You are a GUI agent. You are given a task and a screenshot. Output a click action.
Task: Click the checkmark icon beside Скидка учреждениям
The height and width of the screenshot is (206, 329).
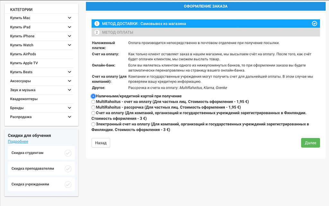coord(68,185)
